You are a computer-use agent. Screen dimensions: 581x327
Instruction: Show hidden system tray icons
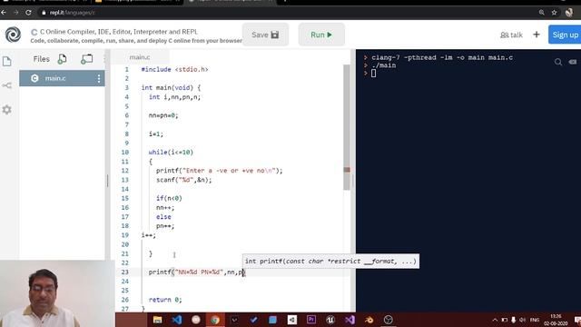(495, 320)
